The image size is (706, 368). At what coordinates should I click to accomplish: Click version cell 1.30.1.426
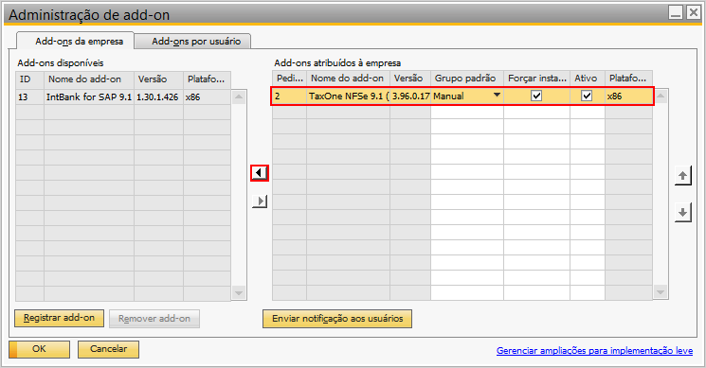point(158,97)
